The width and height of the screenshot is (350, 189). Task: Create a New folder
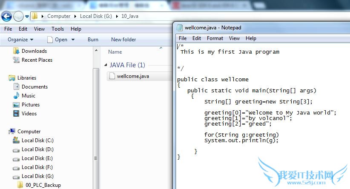pyautogui.click(x=123, y=40)
